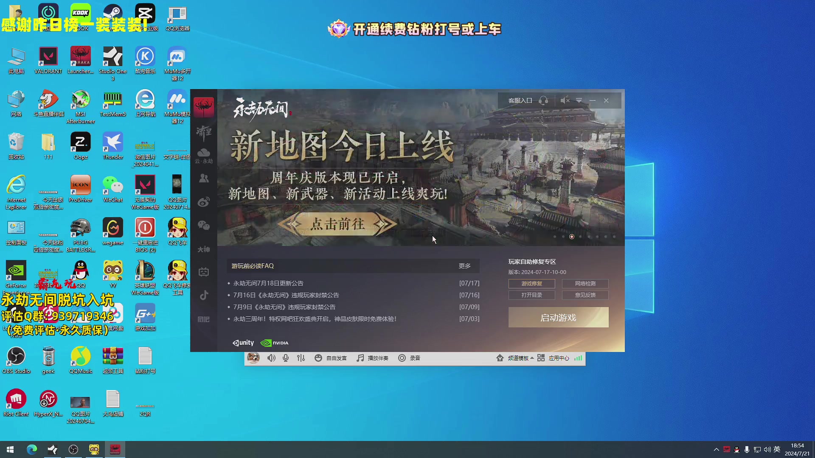Click 更多 to see more announcements
The height and width of the screenshot is (458, 815).
point(464,266)
